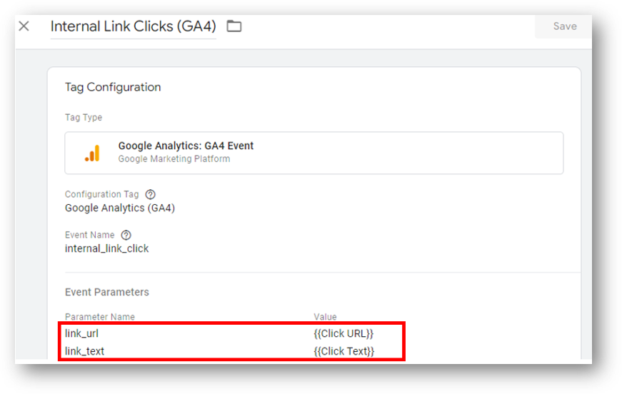Click the Event Parameters section heading

[x=107, y=292]
